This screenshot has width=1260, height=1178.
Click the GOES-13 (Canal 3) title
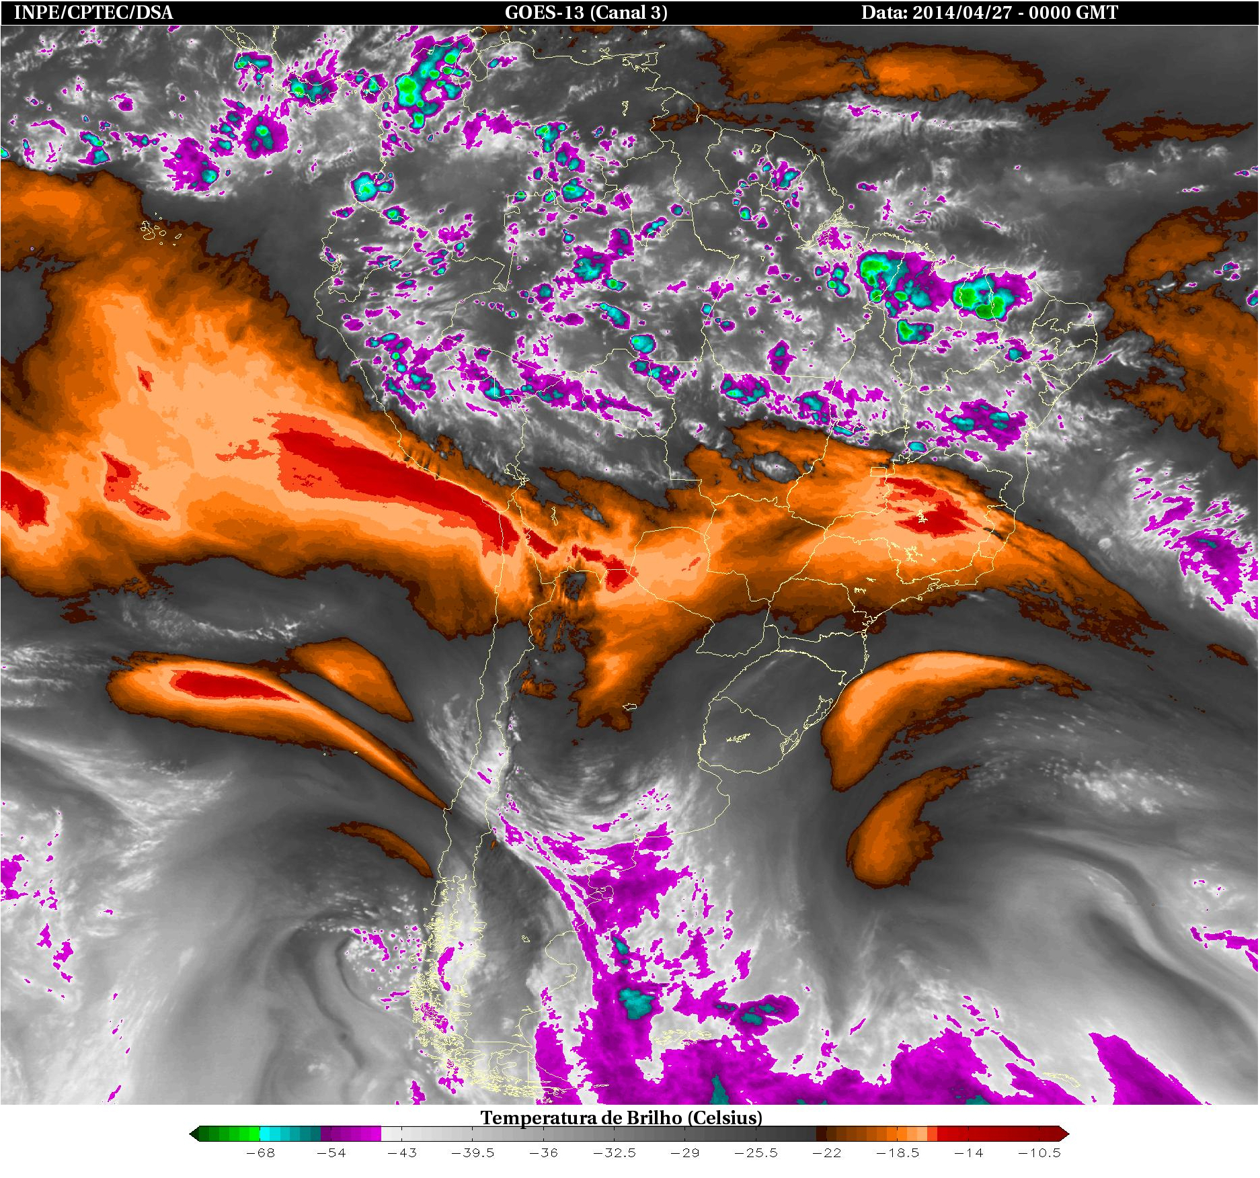[x=586, y=13]
